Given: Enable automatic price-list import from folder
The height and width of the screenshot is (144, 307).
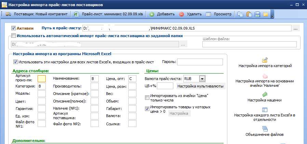Looking at the screenshot, I should coord(14,36).
